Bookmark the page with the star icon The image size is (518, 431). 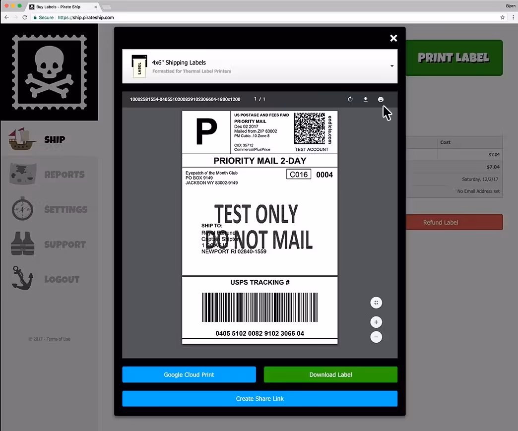(x=503, y=17)
